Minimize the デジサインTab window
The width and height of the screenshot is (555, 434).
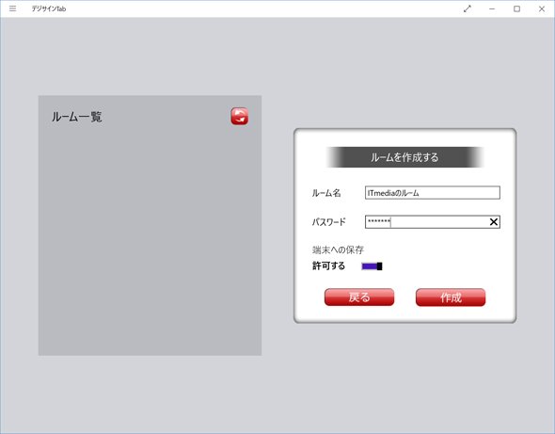pyautogui.click(x=492, y=8)
